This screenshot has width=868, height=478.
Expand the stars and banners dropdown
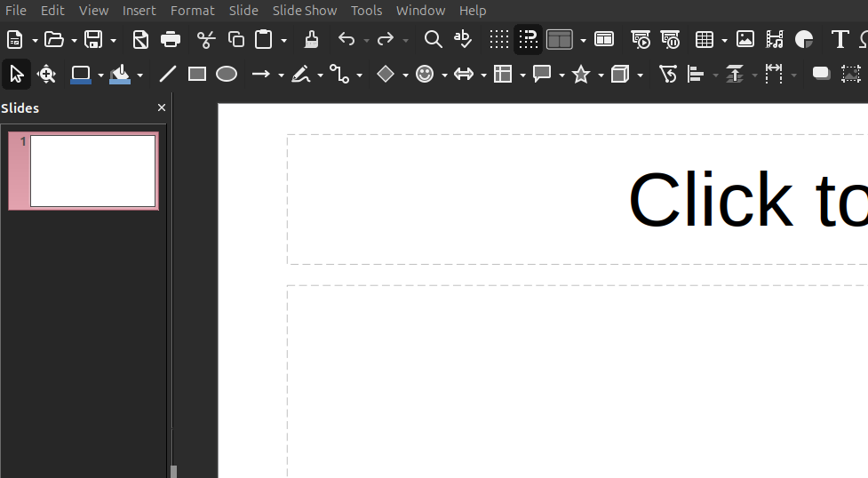coord(601,76)
